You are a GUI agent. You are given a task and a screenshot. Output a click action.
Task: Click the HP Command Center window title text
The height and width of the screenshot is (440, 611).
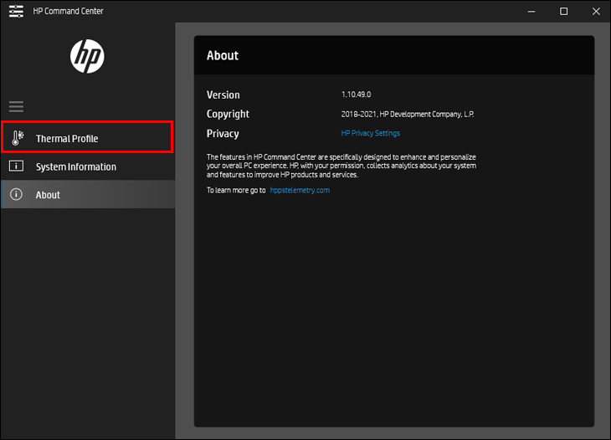tap(68, 11)
